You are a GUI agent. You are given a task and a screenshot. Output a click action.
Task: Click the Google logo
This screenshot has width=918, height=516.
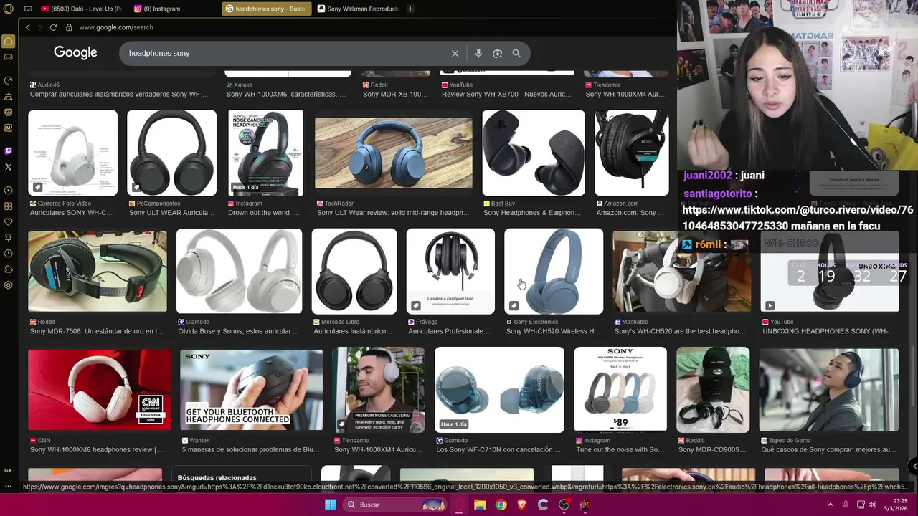pyautogui.click(x=75, y=53)
